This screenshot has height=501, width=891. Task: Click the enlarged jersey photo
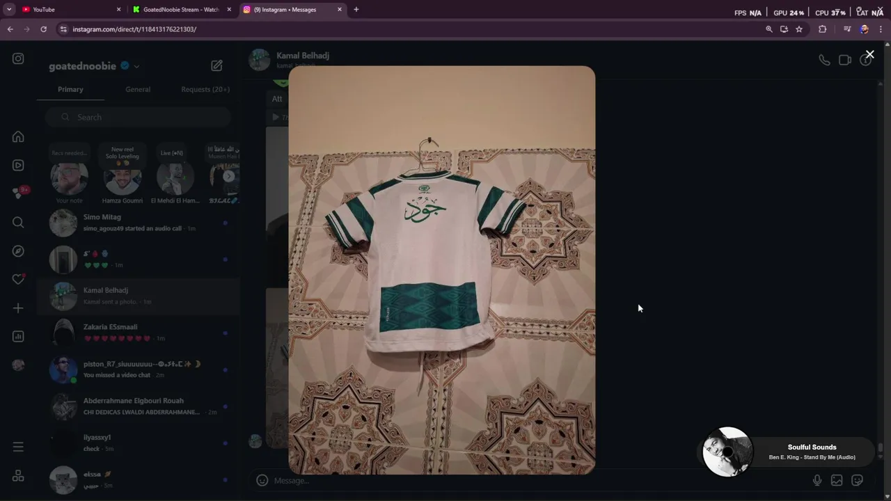pos(442,270)
